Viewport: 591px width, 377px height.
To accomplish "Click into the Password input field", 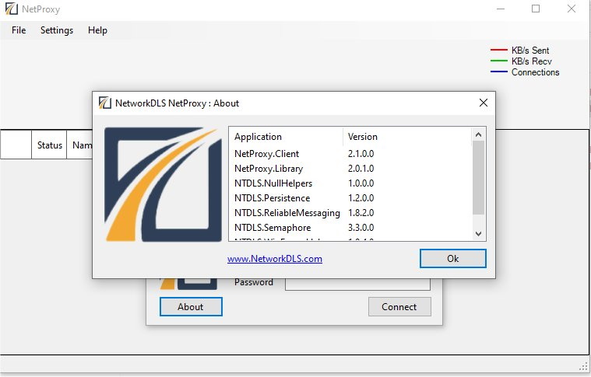I will click(357, 283).
